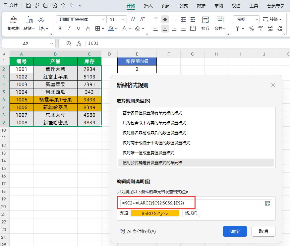Screen dimensions: 290x246
Task: Open the number format 常规 dropdown
Action: click(257, 19)
